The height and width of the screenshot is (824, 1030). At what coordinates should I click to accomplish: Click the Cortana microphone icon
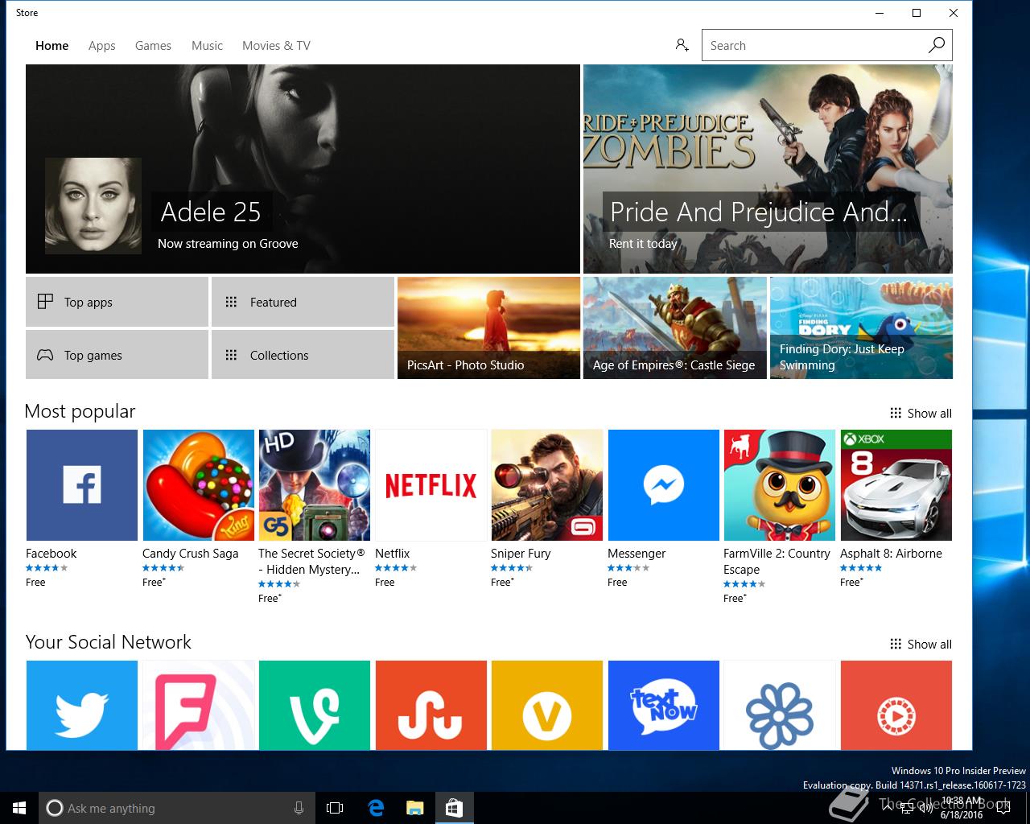click(x=299, y=808)
